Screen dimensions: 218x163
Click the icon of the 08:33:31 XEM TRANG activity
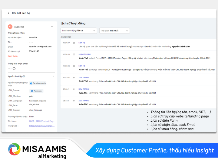coord(74,101)
